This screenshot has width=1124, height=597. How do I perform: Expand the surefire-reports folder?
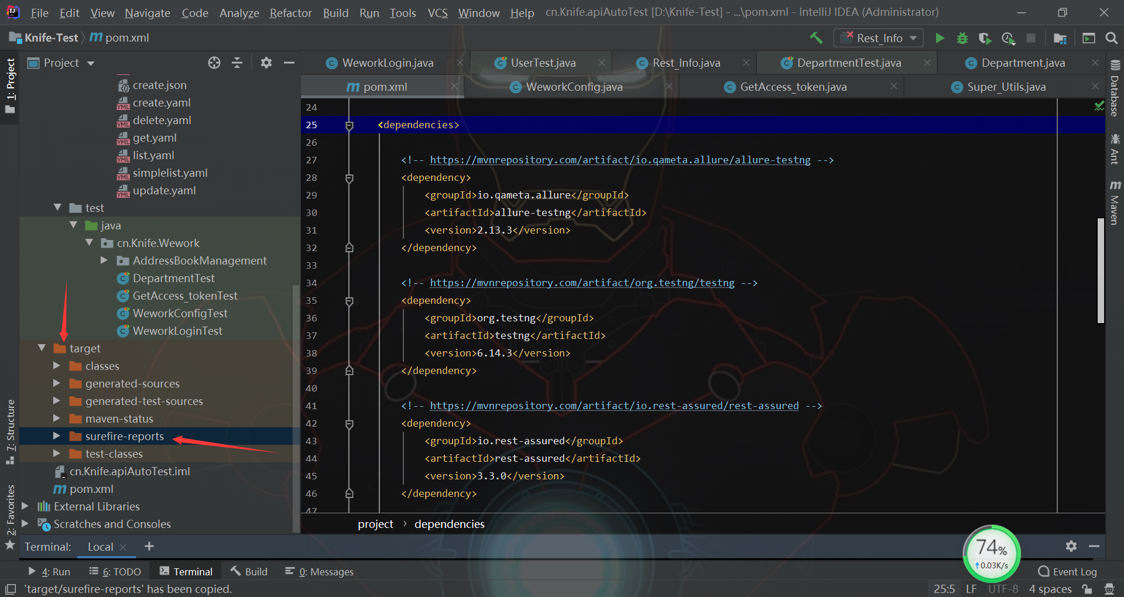click(56, 436)
